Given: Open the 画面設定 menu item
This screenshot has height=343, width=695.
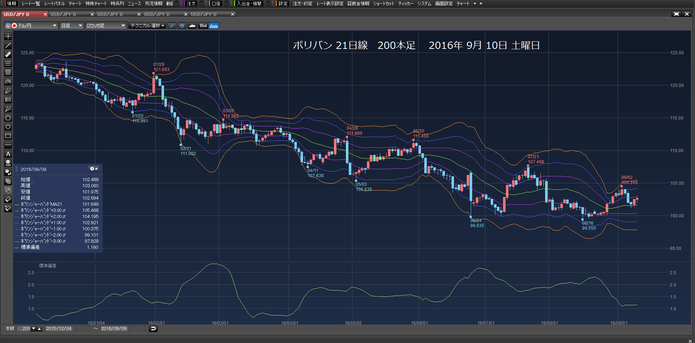Looking at the screenshot, I should pos(444,4).
